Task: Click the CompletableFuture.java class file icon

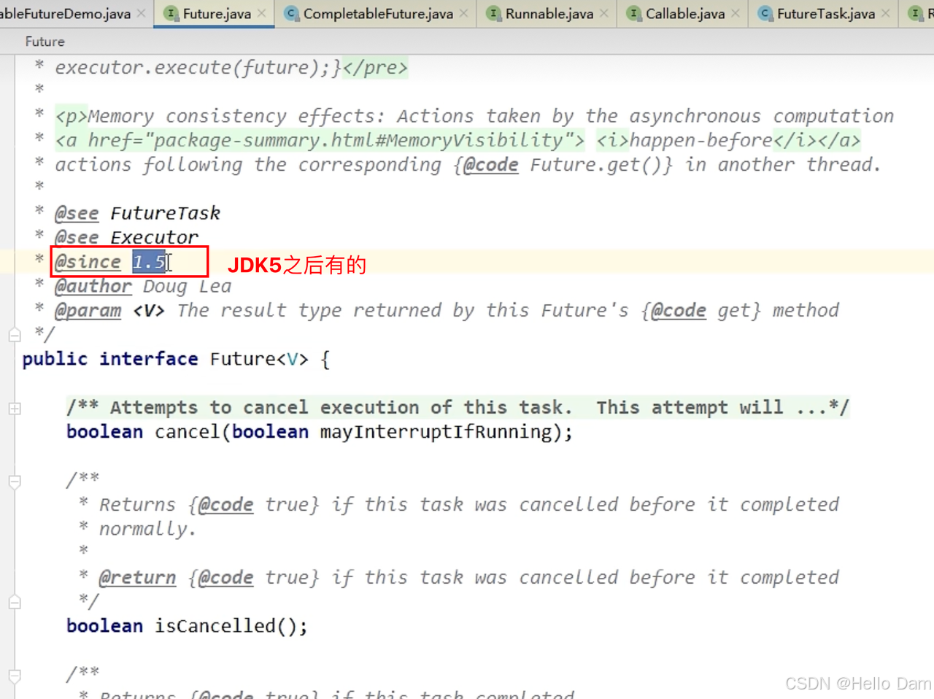Action: tap(291, 13)
